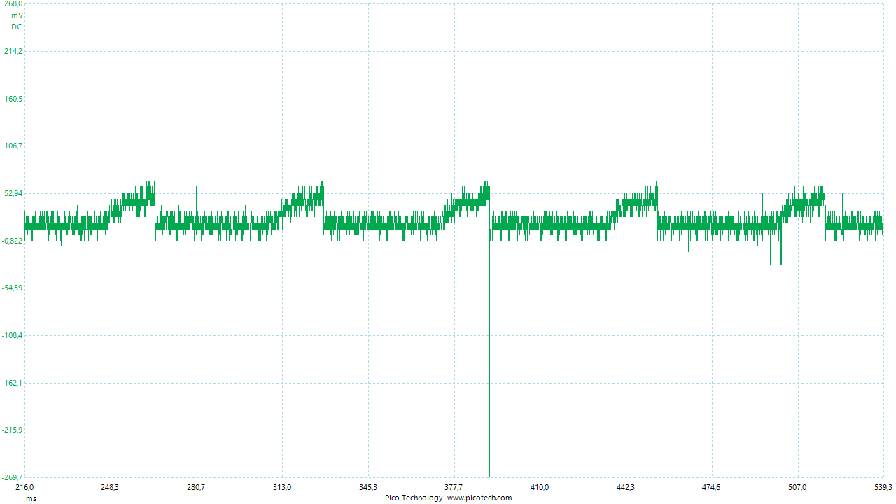Click the ms time unit label
The image size is (896, 504).
(31, 498)
